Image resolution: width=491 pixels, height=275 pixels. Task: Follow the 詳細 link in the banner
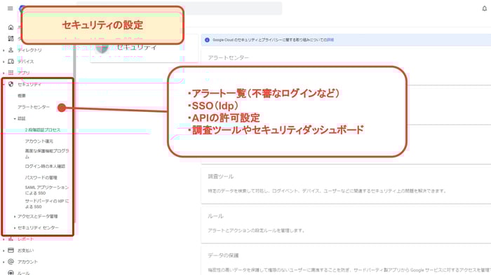coord(330,40)
